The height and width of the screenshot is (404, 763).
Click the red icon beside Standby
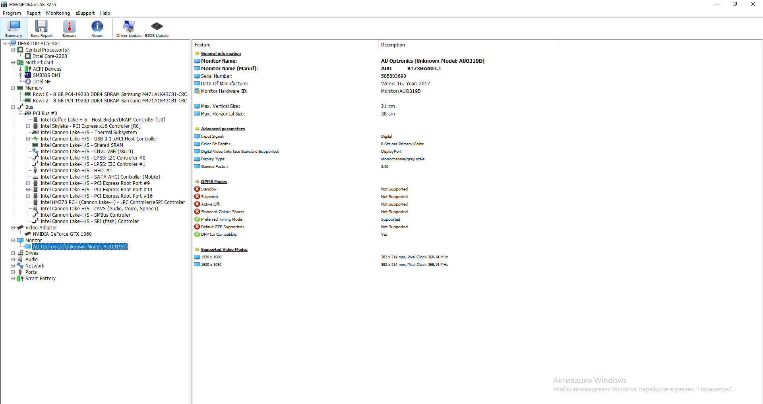197,189
